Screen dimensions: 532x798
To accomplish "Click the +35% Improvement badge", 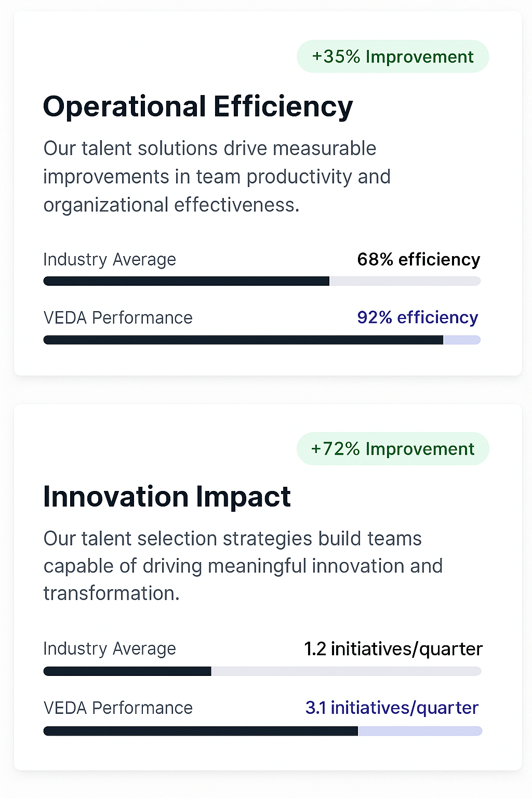I will click(392, 57).
